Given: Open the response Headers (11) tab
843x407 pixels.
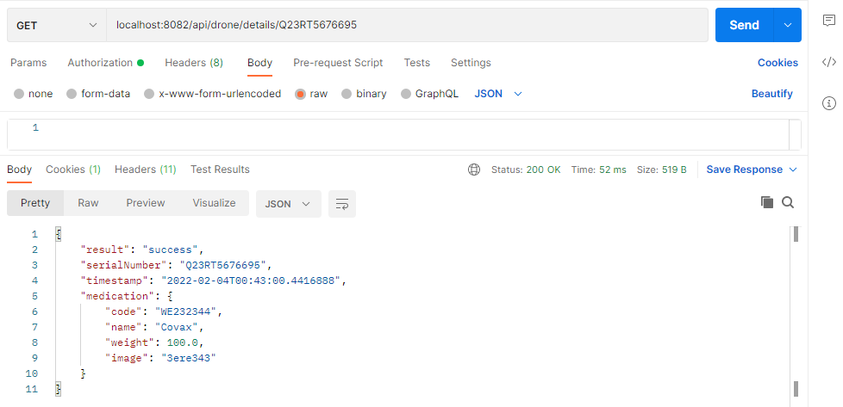Looking at the screenshot, I should pos(145,170).
